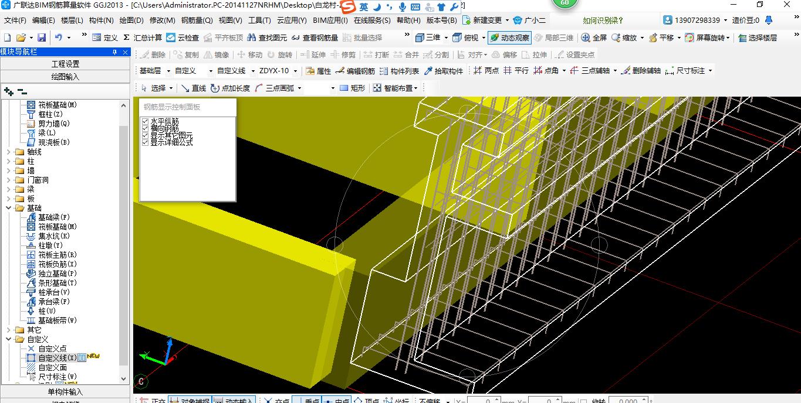Select the 平移 pan tool

point(661,37)
